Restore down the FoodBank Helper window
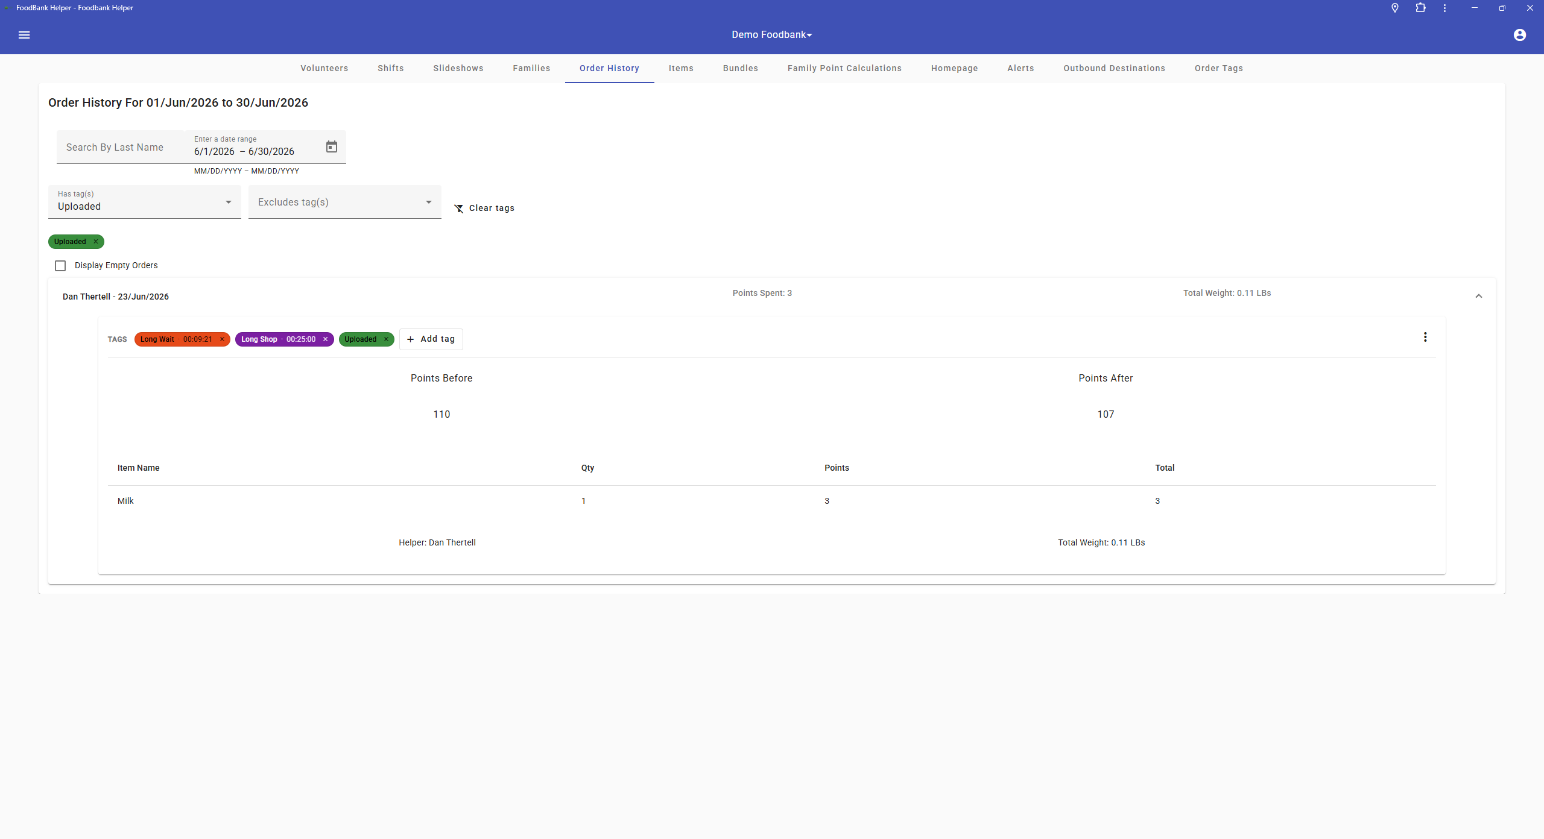1544x839 pixels. point(1502,8)
